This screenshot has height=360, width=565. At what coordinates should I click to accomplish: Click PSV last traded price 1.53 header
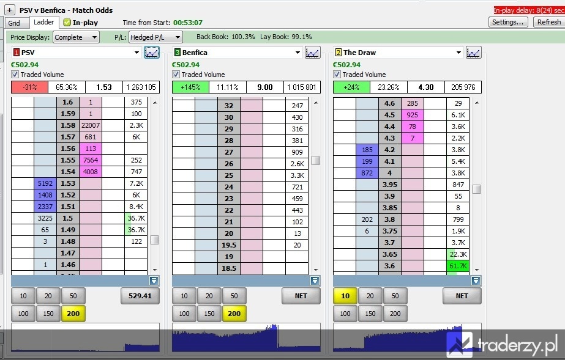tap(104, 87)
